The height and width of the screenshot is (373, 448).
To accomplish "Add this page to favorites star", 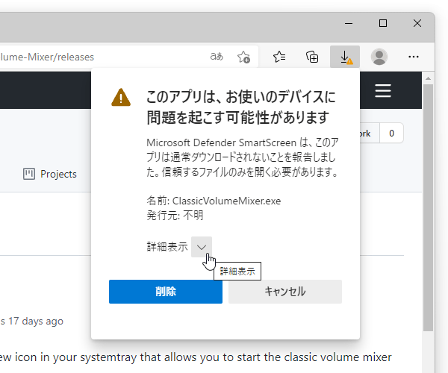I will click(243, 57).
